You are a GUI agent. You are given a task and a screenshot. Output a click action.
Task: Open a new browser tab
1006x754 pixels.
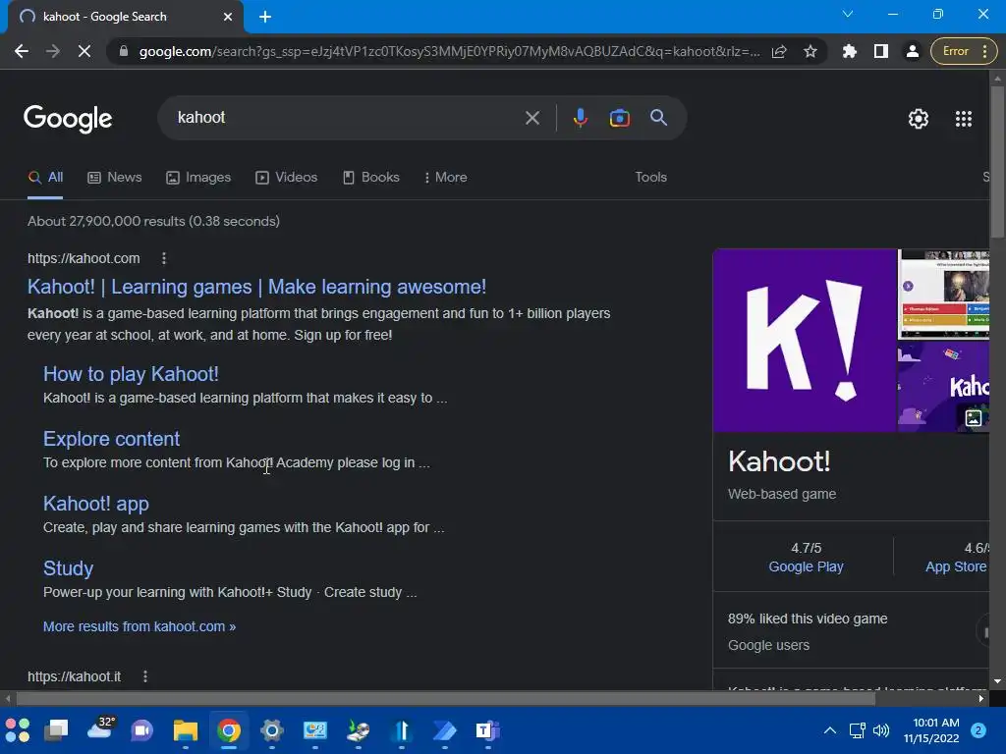click(x=265, y=17)
